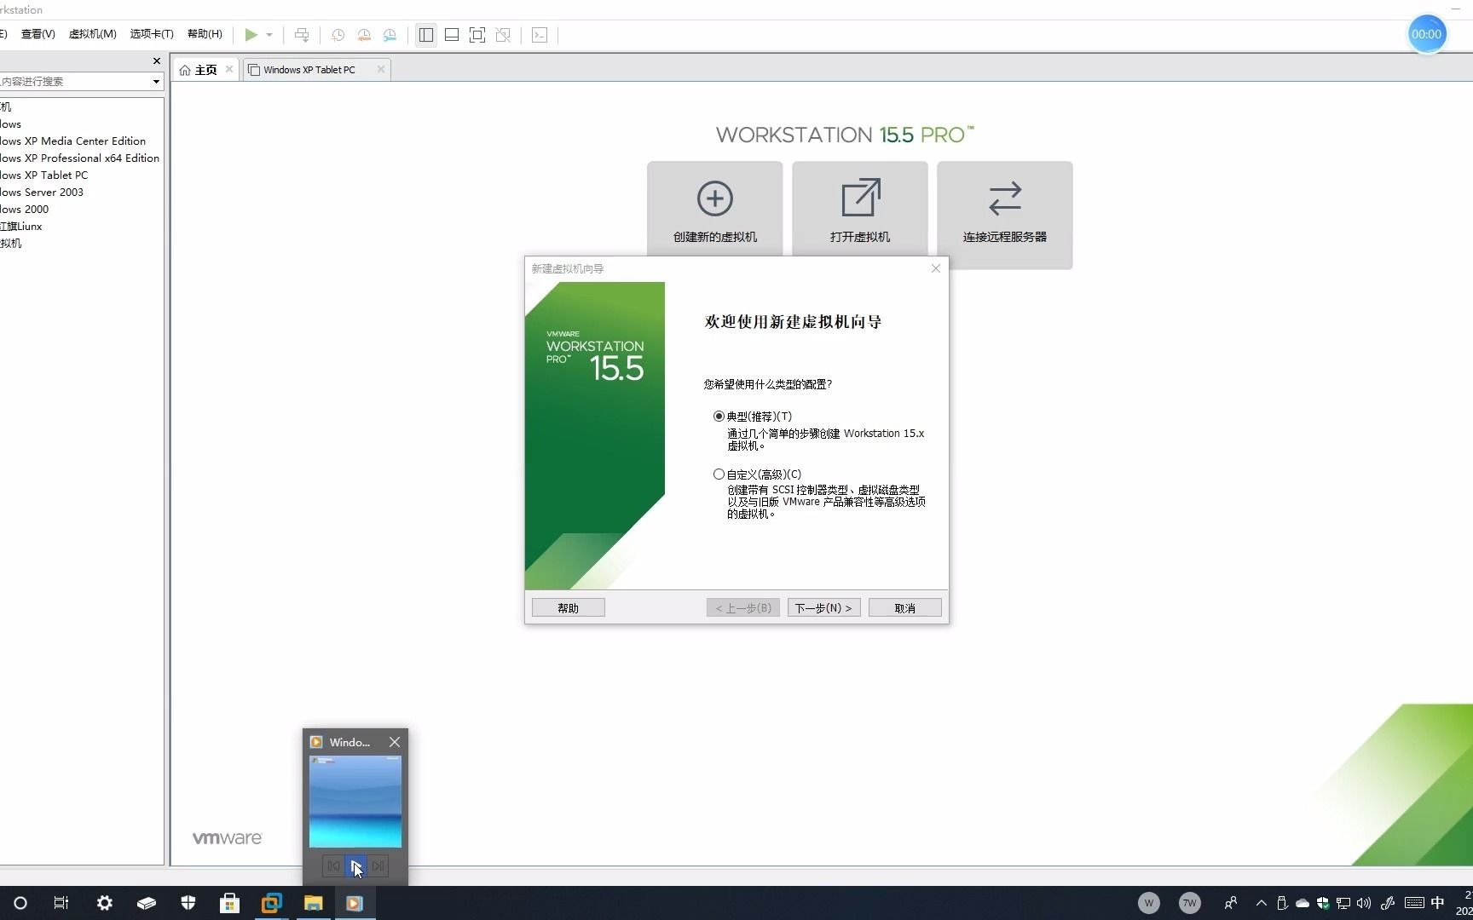Click 下一步(N) > in the wizard

click(x=823, y=608)
